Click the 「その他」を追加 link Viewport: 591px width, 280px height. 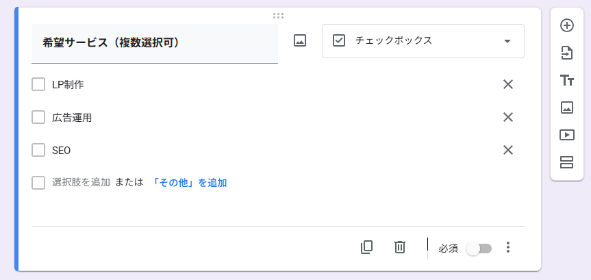[189, 183]
